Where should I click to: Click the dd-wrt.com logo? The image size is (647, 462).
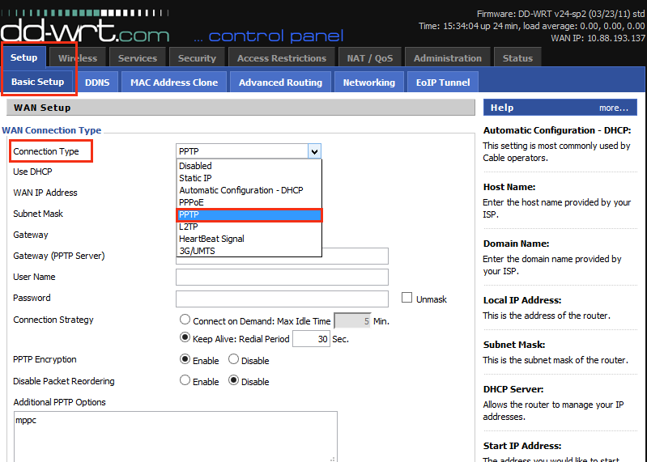[x=85, y=31]
